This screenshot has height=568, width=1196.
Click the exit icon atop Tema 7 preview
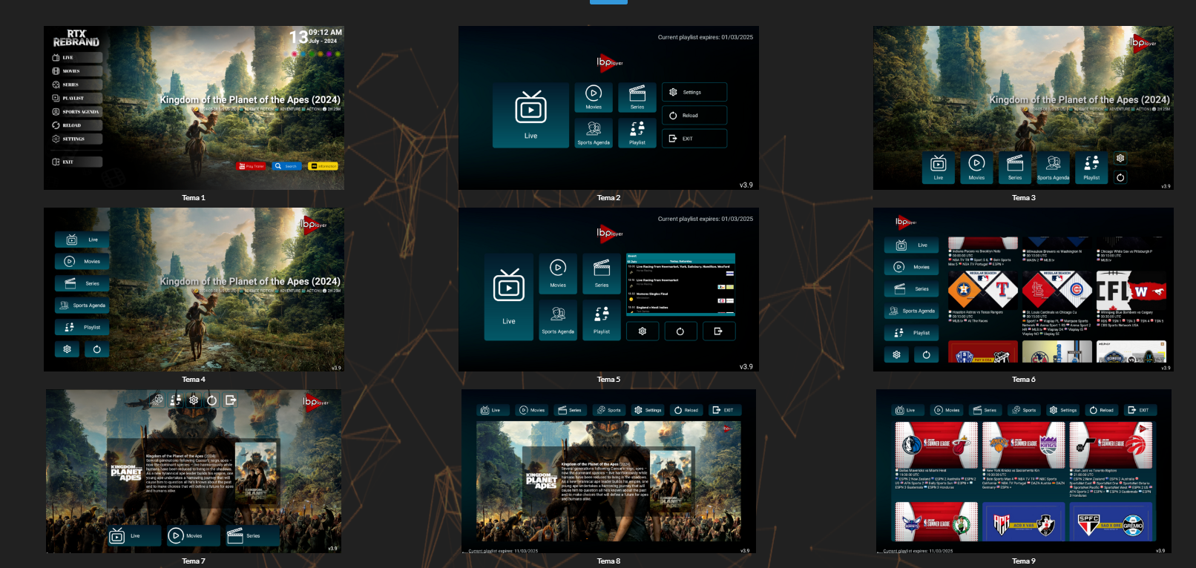231,400
